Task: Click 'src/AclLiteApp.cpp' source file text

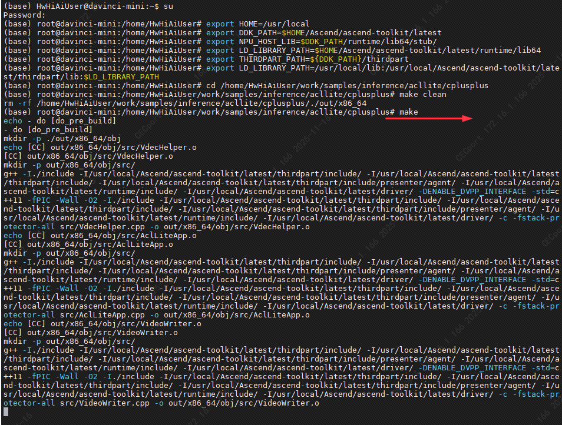Action: (x=102, y=315)
